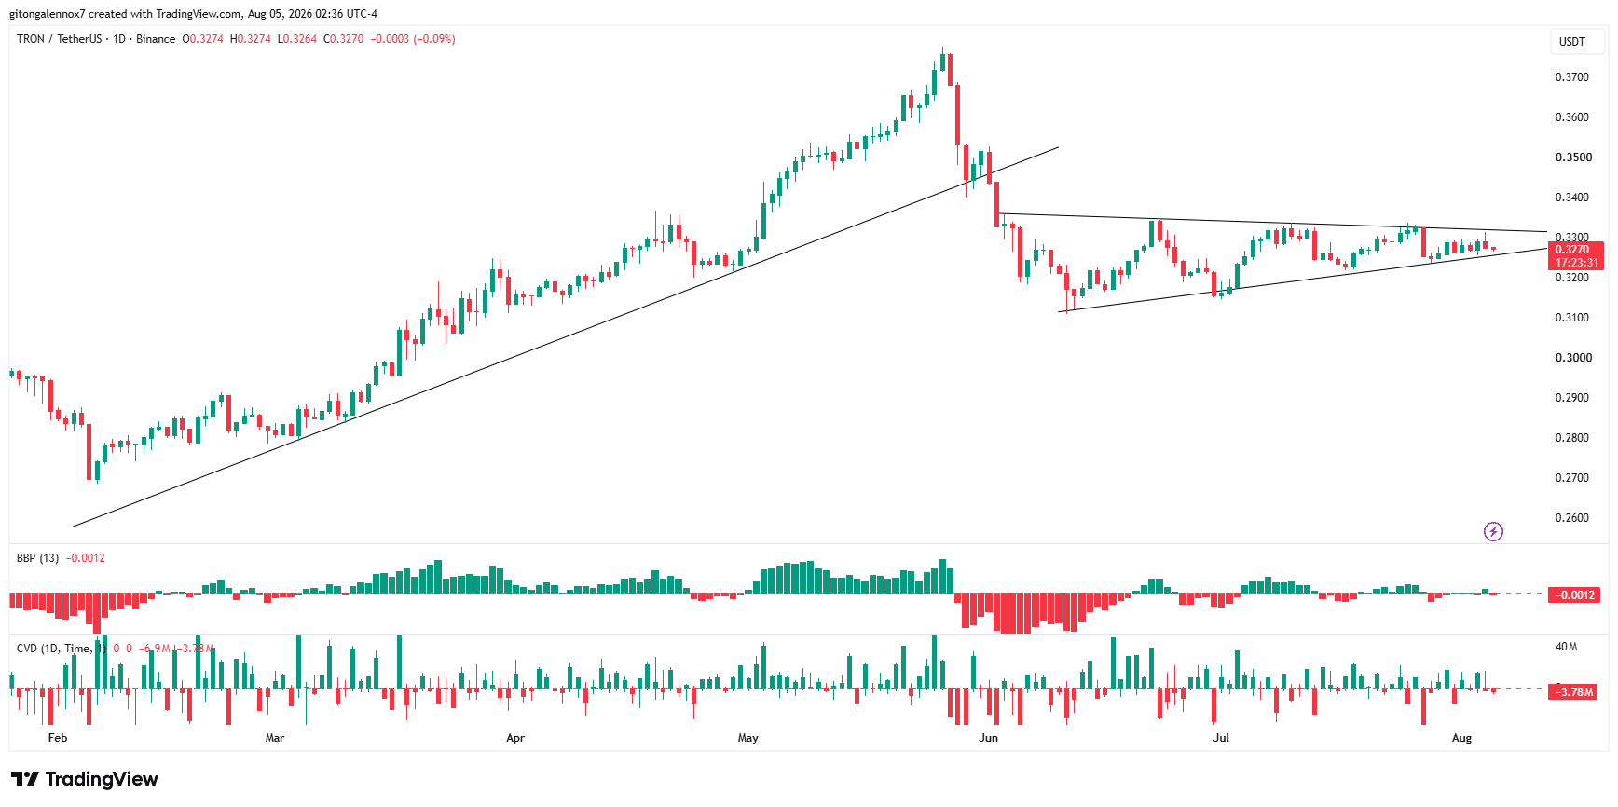Click the purple lightning bolt icon

click(x=1493, y=531)
